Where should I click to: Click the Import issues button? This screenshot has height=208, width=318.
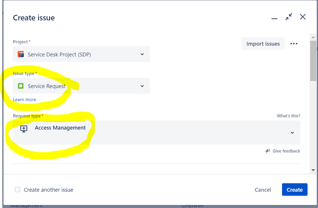(x=263, y=44)
